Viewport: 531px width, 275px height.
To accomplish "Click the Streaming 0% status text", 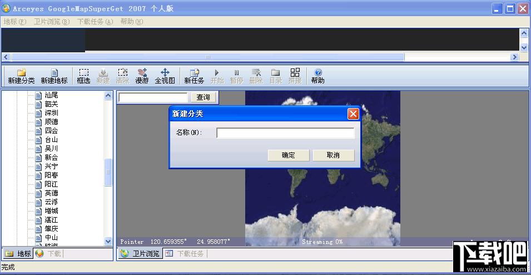I will [322, 242].
